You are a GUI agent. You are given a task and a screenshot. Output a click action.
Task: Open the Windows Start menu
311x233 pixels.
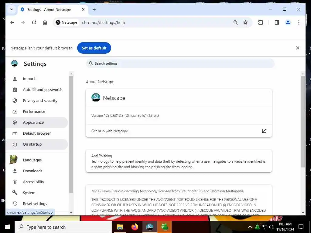pos(7,227)
